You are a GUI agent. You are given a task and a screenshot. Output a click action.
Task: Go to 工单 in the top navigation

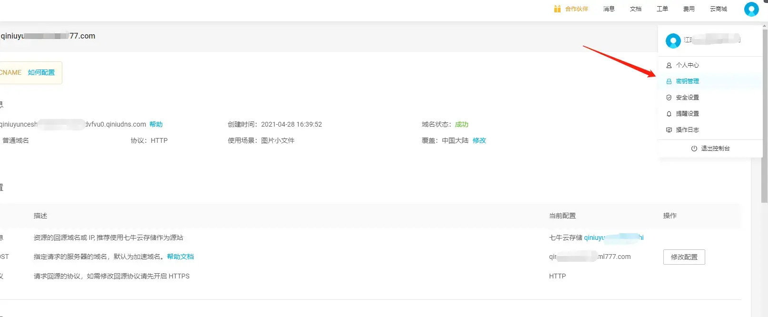pyautogui.click(x=662, y=9)
